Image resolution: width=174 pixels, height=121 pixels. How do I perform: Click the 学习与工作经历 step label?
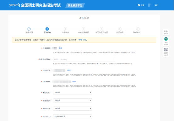102,32
